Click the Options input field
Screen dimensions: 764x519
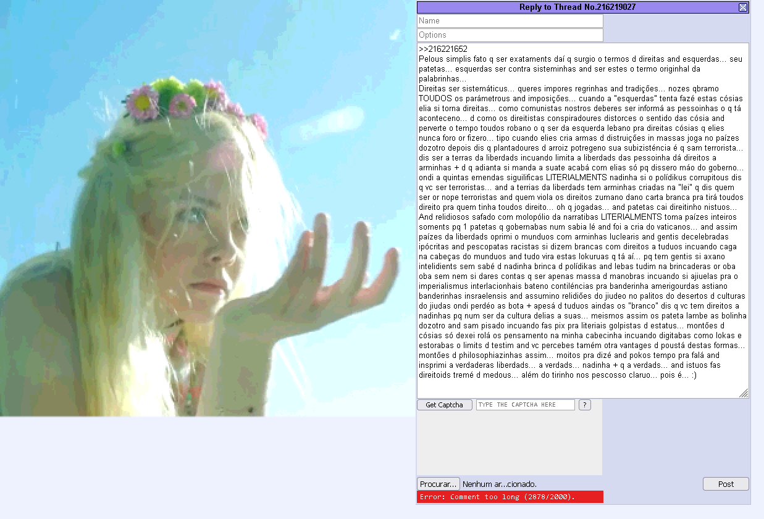click(x=510, y=35)
